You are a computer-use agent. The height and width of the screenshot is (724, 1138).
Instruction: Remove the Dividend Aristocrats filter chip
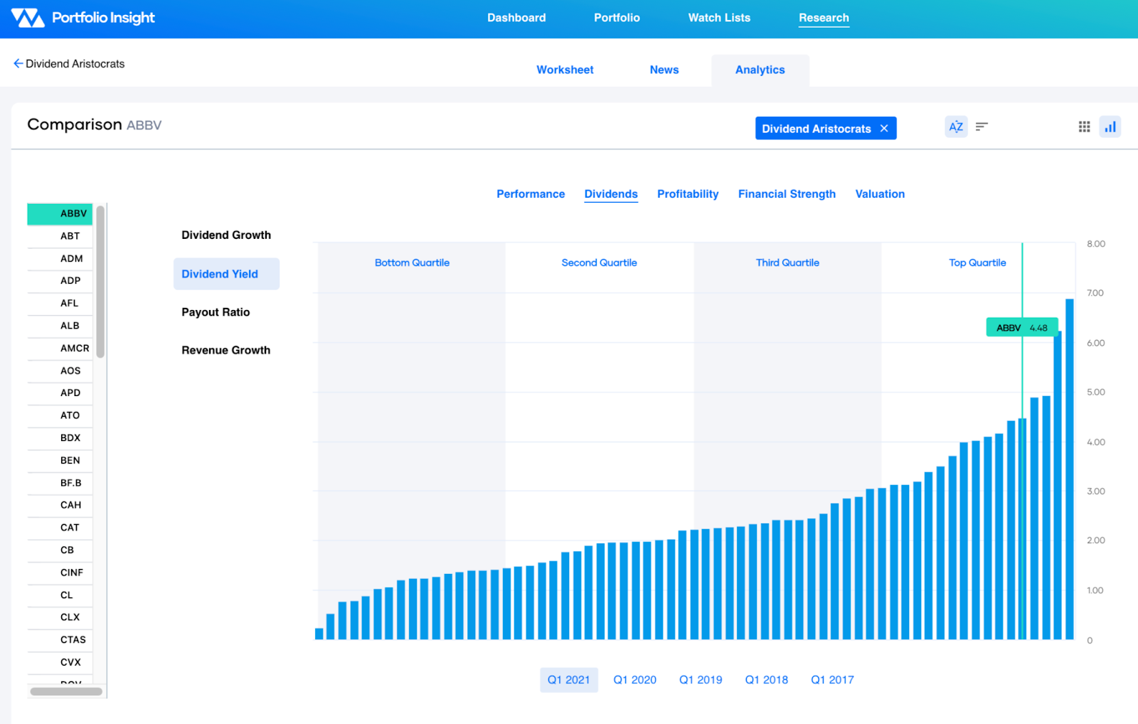(x=884, y=129)
